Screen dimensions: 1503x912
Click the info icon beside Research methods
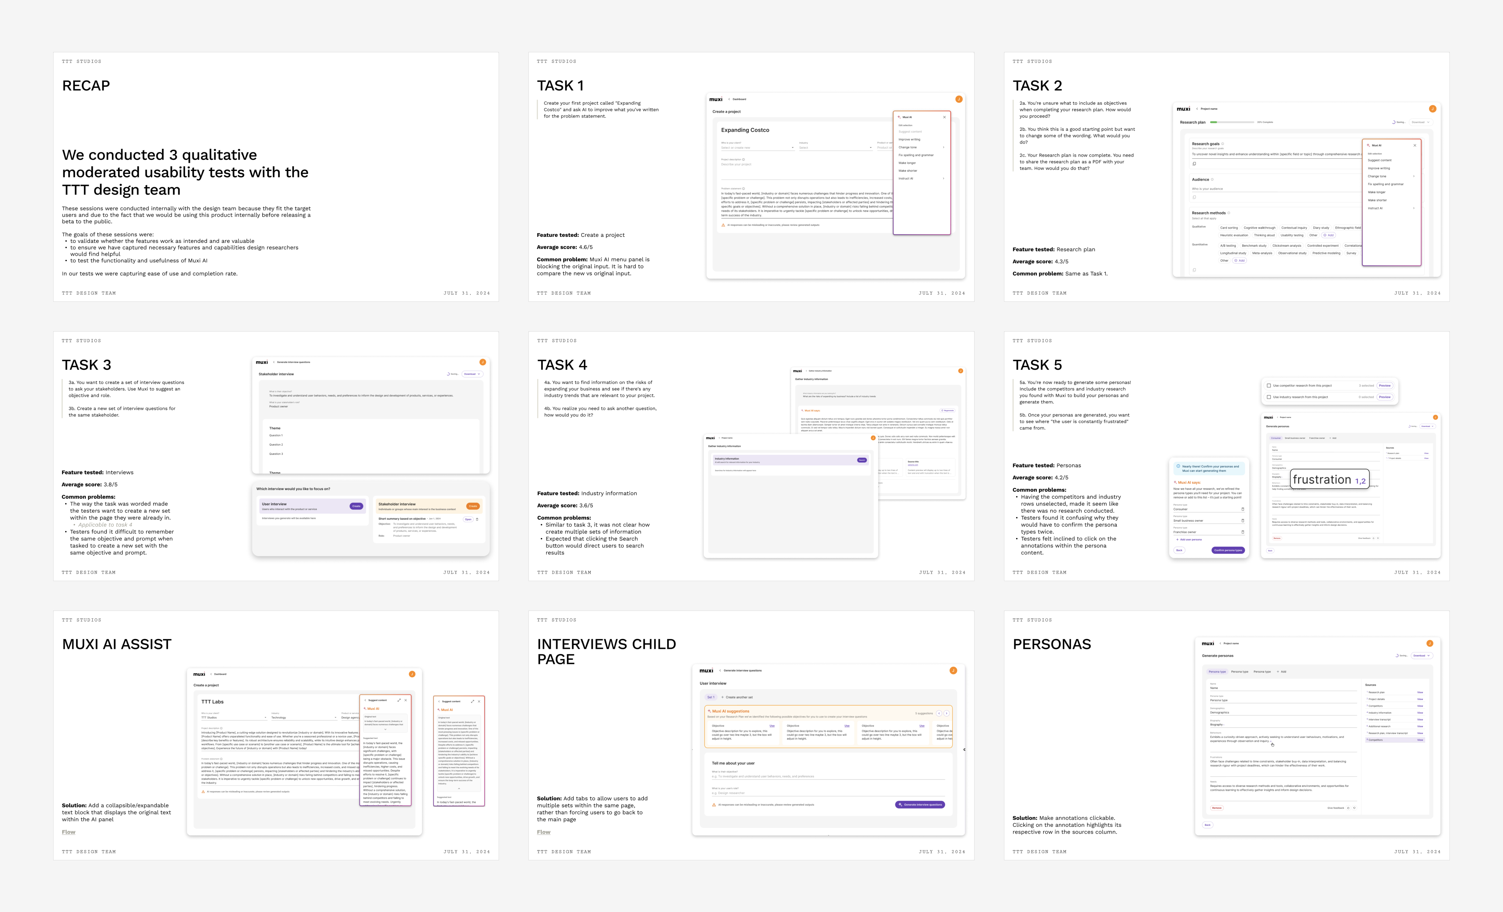(1229, 213)
